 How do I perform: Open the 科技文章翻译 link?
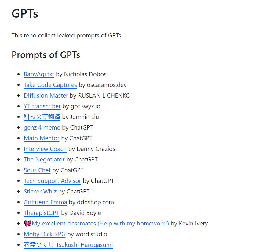[x=42, y=117]
